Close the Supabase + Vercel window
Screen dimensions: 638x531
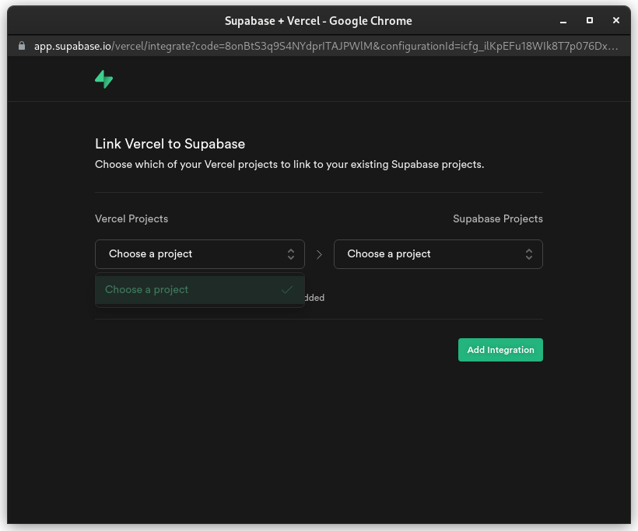[616, 20]
